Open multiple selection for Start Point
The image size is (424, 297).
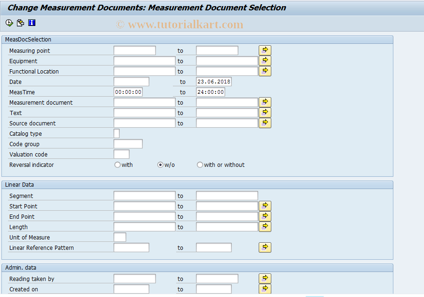point(265,206)
